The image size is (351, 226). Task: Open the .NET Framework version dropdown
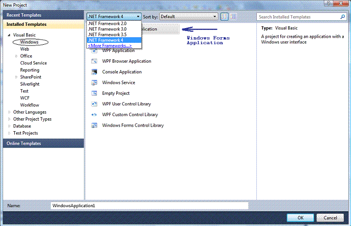114,17
